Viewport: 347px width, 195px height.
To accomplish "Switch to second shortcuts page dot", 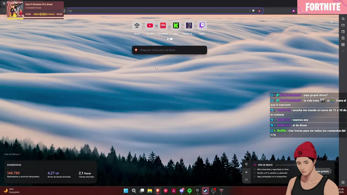I will 171,39.
